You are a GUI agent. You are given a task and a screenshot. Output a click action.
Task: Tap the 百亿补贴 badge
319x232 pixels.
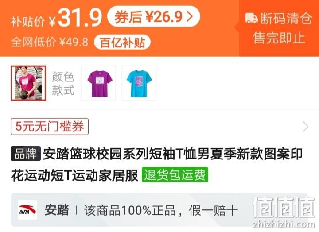[x=122, y=43]
